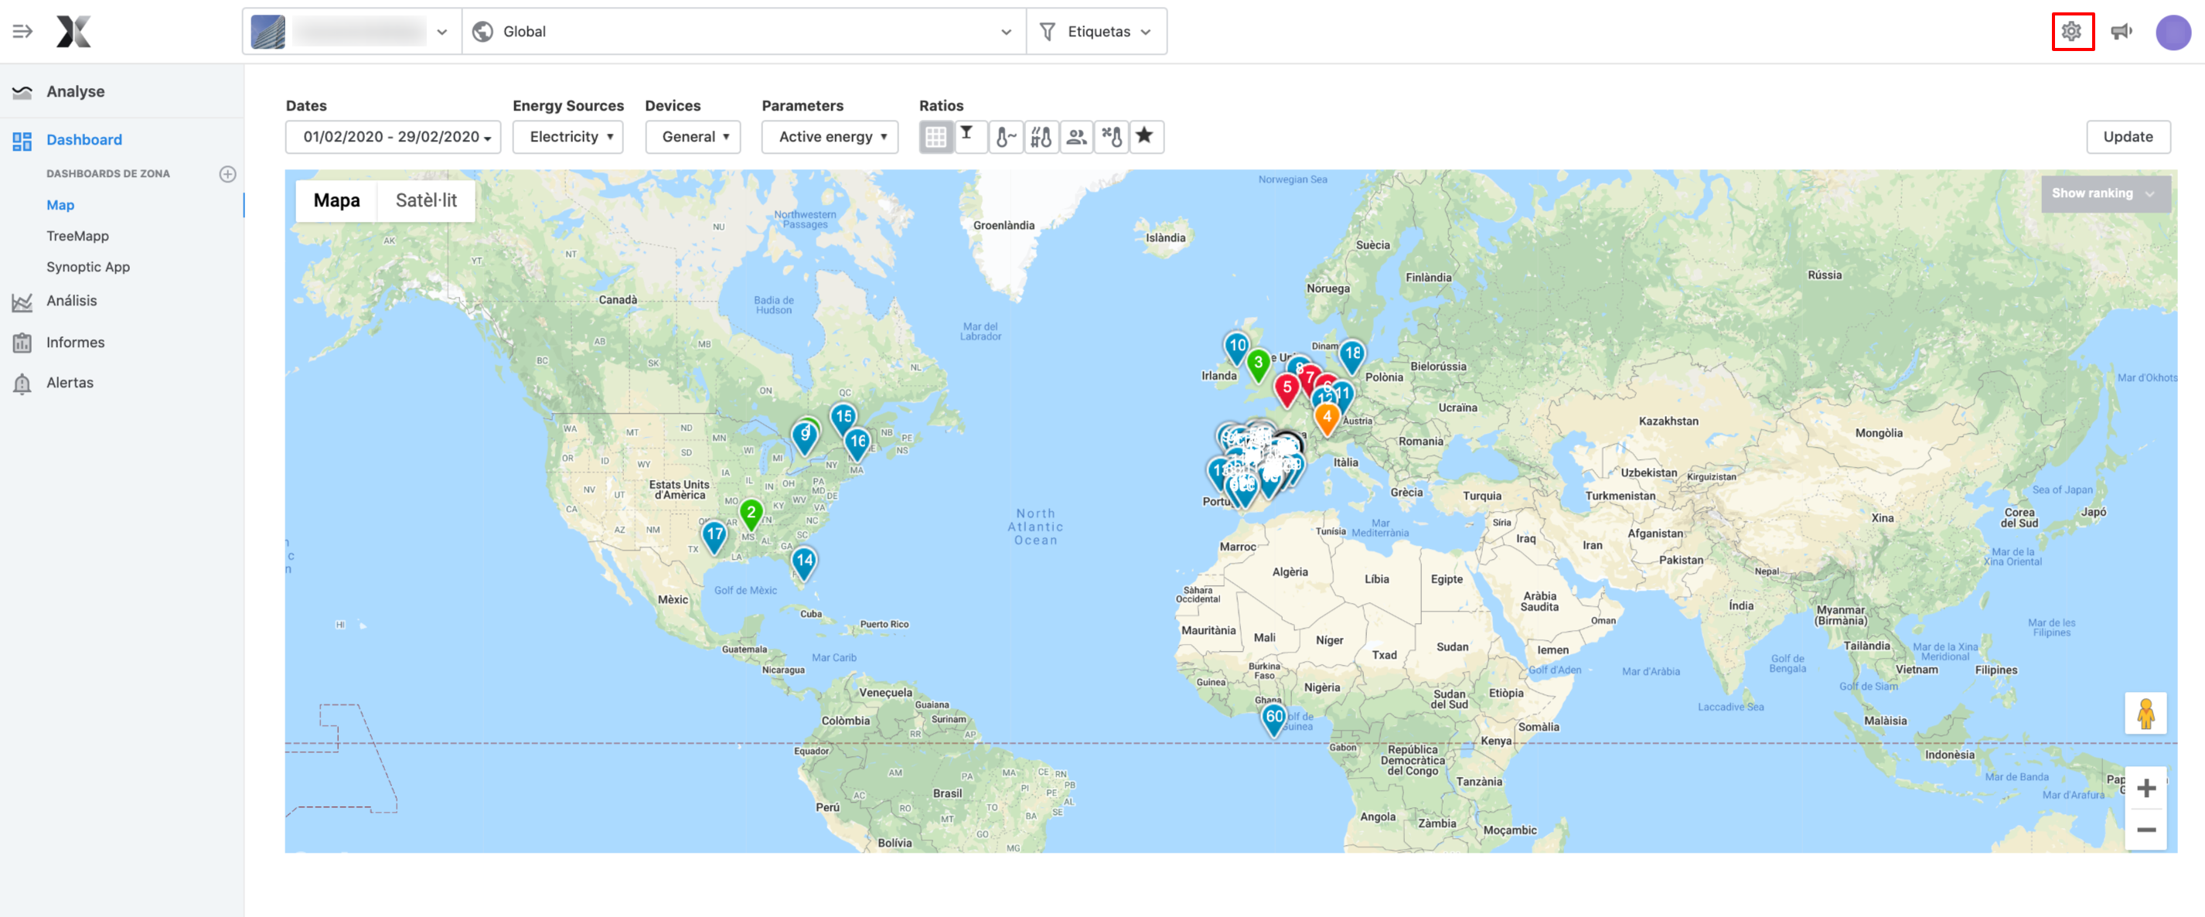Open Dashboard in the sidebar

coord(83,141)
